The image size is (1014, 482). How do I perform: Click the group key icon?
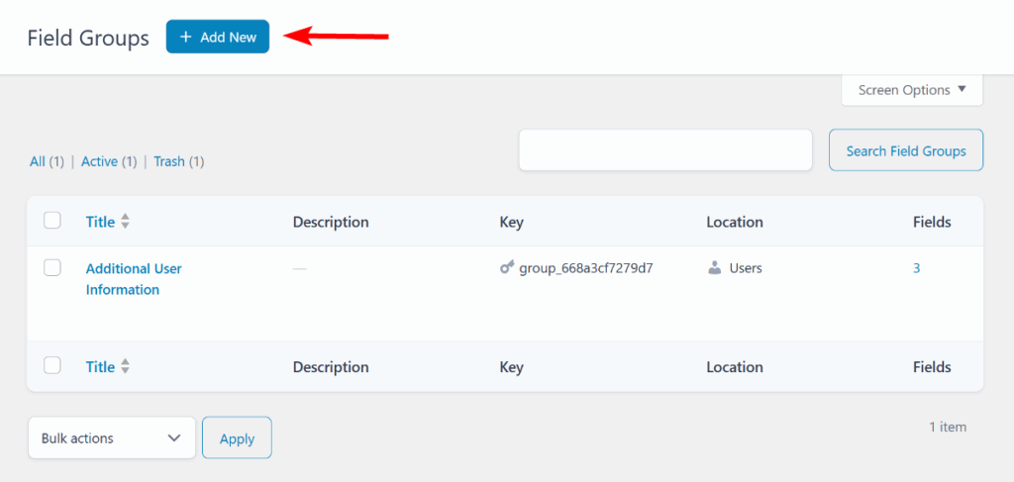(x=507, y=268)
